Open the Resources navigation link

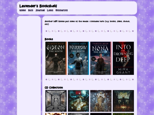(x=62, y=10)
